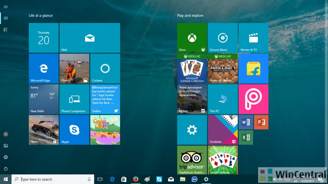This screenshot has width=328, height=184.
Task: Switch to all apps list view
Action: 6,29
